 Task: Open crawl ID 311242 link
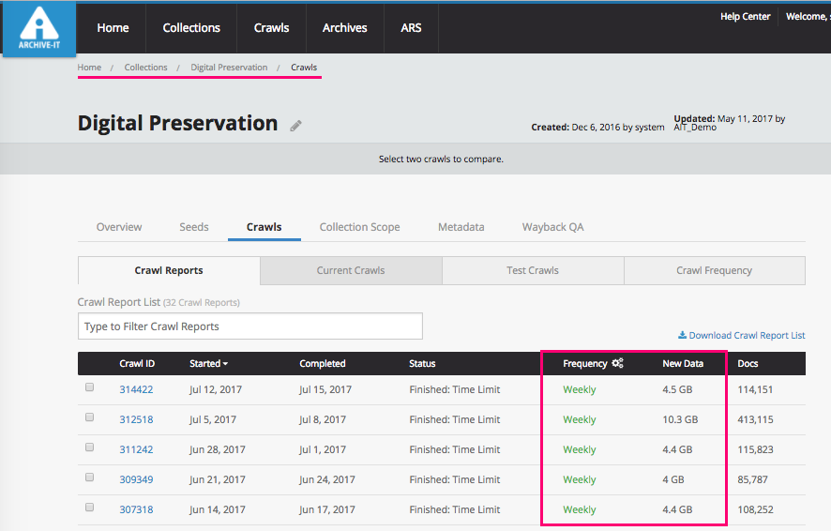(136, 449)
